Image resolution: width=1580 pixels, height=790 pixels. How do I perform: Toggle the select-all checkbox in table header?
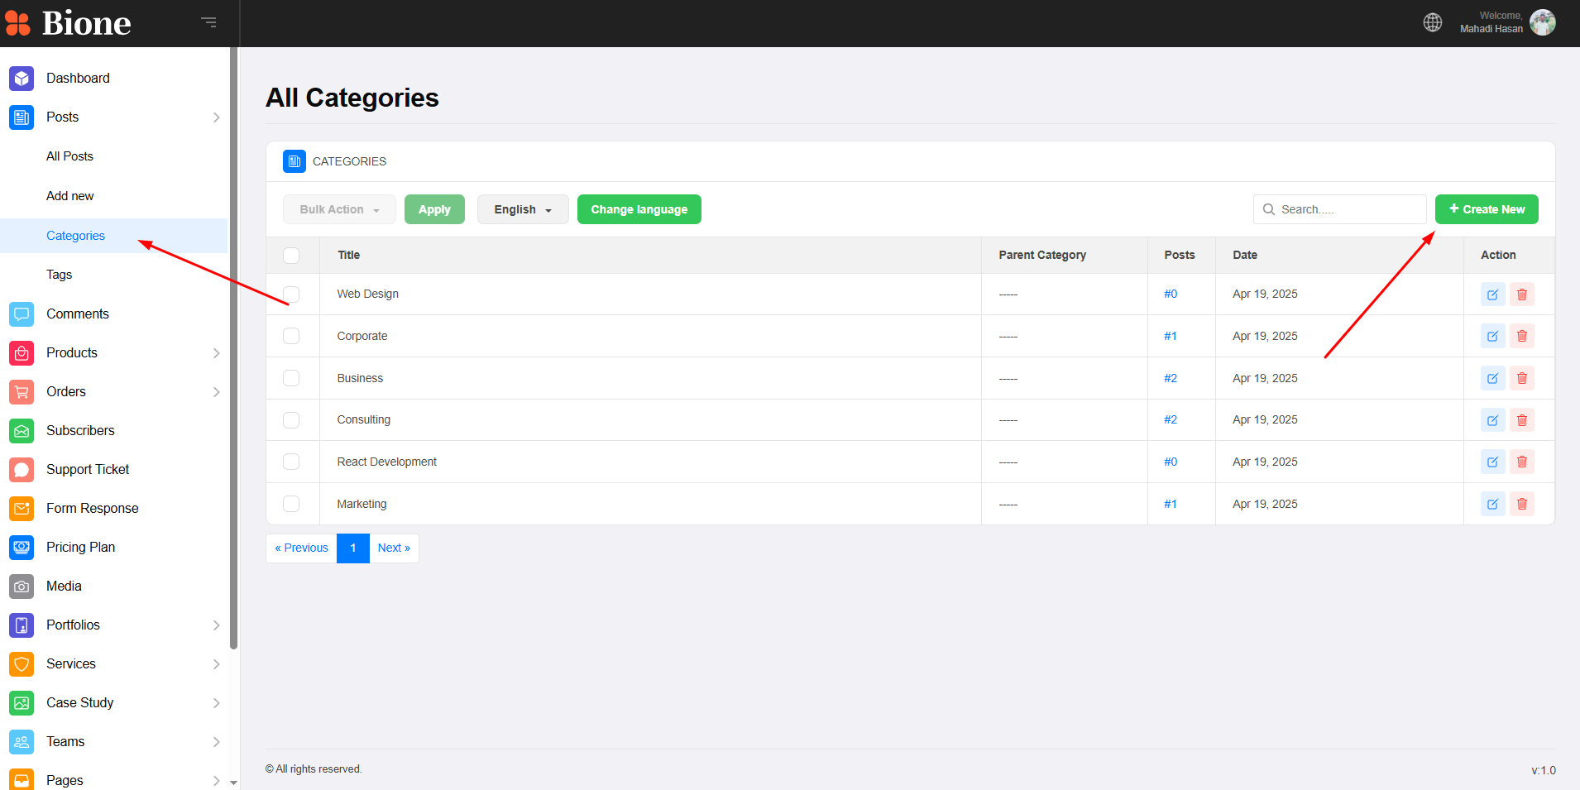(291, 256)
